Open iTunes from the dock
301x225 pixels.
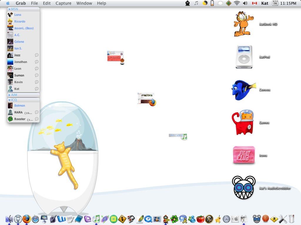tap(96, 219)
